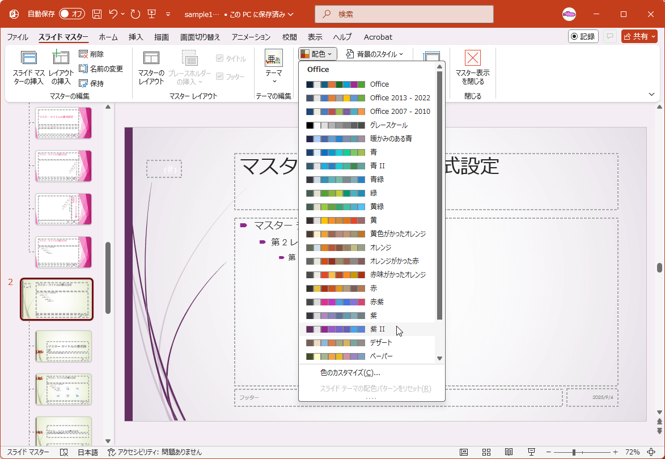This screenshot has width=665, height=459.
Task: Choose 紫 II color scheme
Action: click(x=367, y=329)
